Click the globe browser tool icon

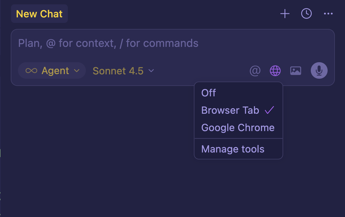[275, 71]
